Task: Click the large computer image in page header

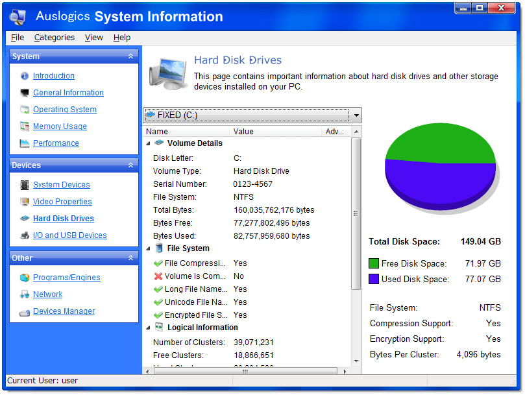Action: [x=168, y=74]
